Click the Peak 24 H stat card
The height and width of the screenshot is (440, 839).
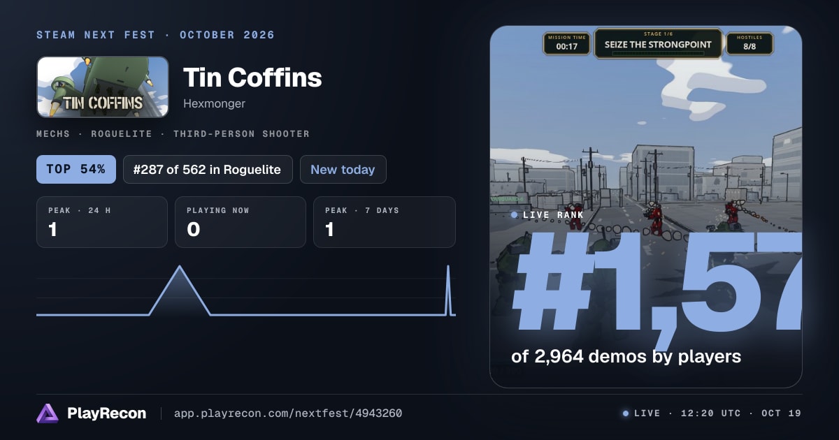click(102, 222)
